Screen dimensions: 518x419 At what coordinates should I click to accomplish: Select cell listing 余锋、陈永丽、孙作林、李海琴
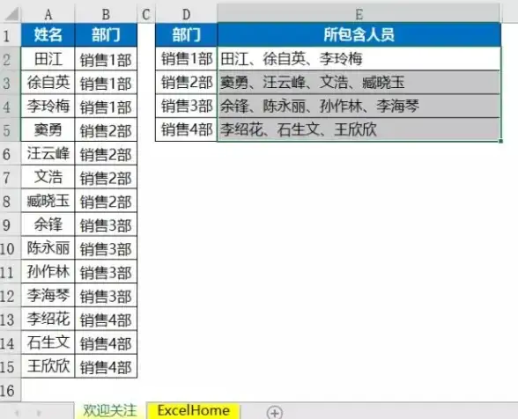[x=359, y=107]
